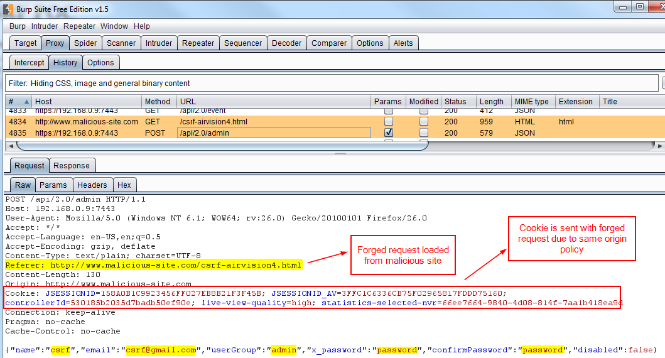The width and height of the screenshot is (665, 358).
Task: Click the POST /api/2.0/admin request line
Action: click(75, 199)
